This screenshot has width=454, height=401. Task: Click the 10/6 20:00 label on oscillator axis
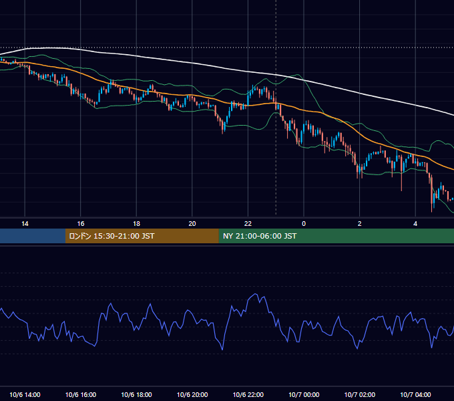click(192, 394)
